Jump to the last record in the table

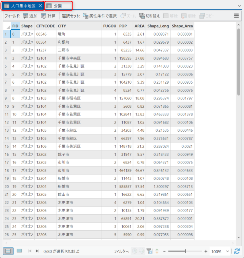point(37,251)
